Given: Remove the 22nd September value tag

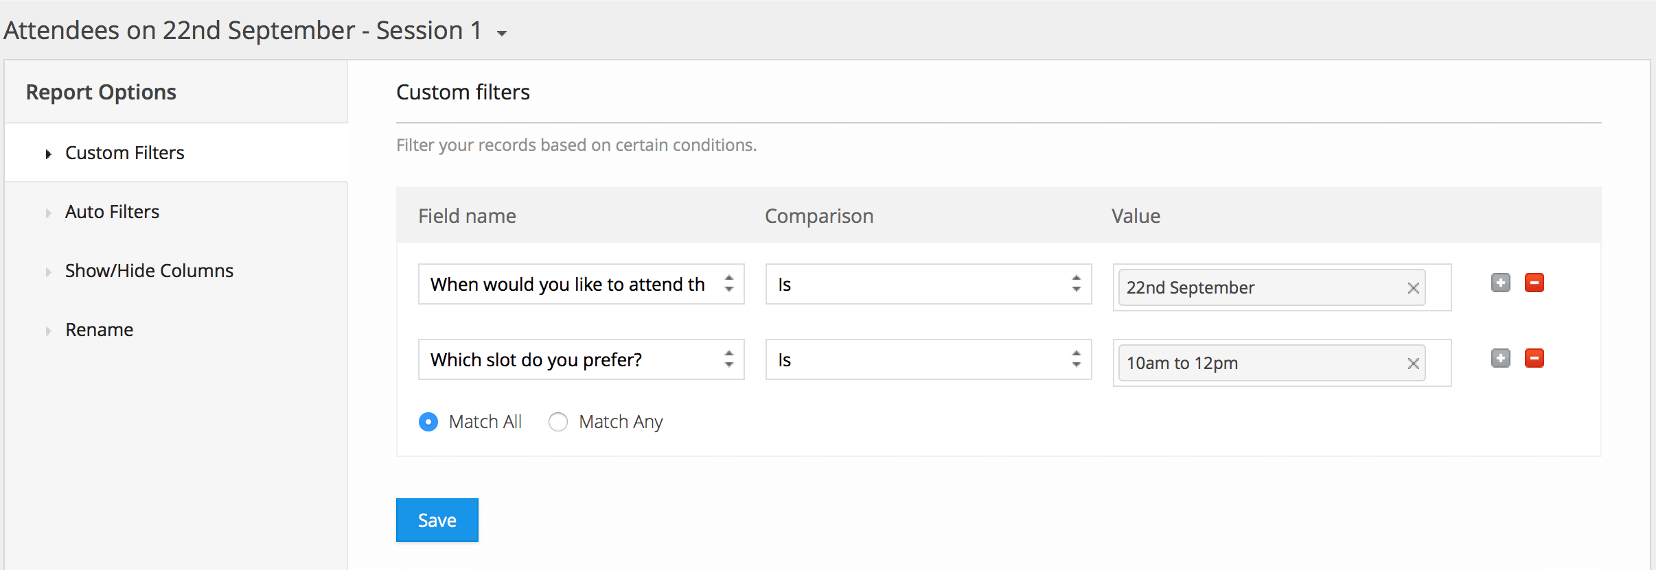Looking at the screenshot, I should tap(1413, 288).
